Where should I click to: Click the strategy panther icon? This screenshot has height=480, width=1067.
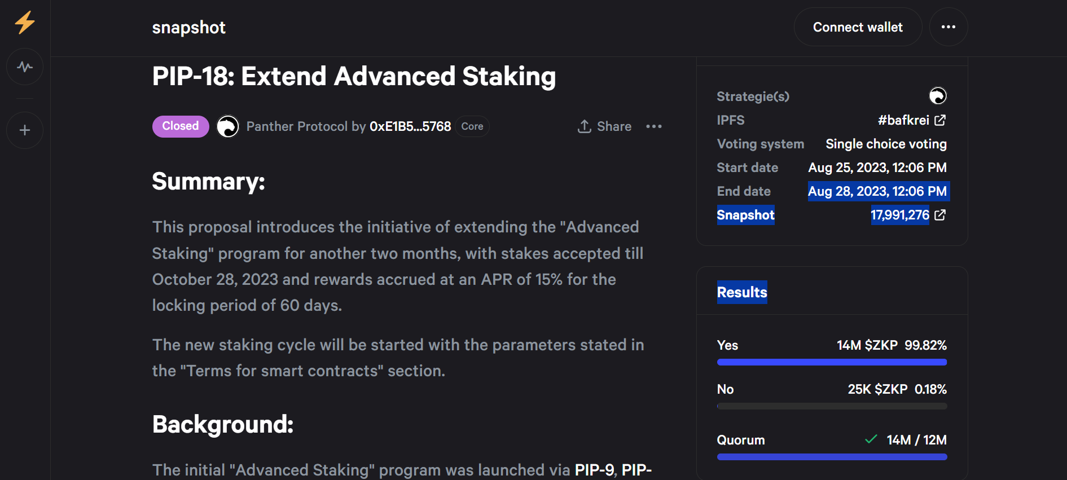[x=938, y=96]
